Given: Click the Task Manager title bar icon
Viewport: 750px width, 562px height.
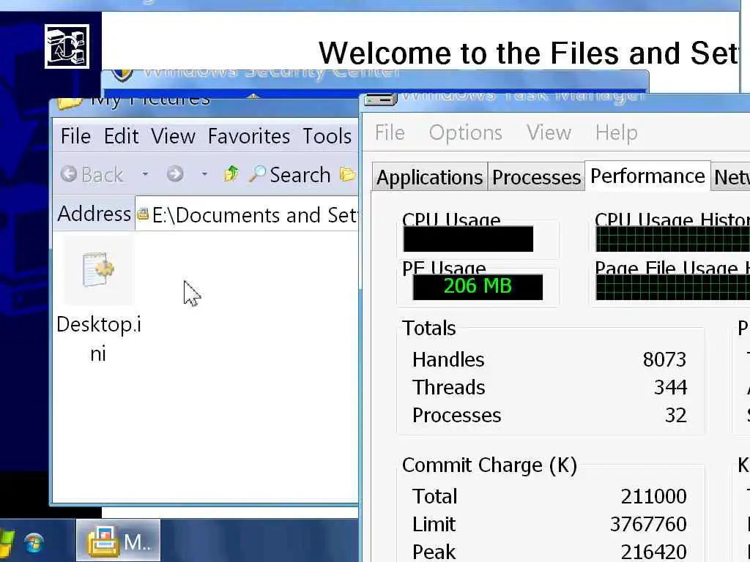Looking at the screenshot, I should click(x=381, y=99).
